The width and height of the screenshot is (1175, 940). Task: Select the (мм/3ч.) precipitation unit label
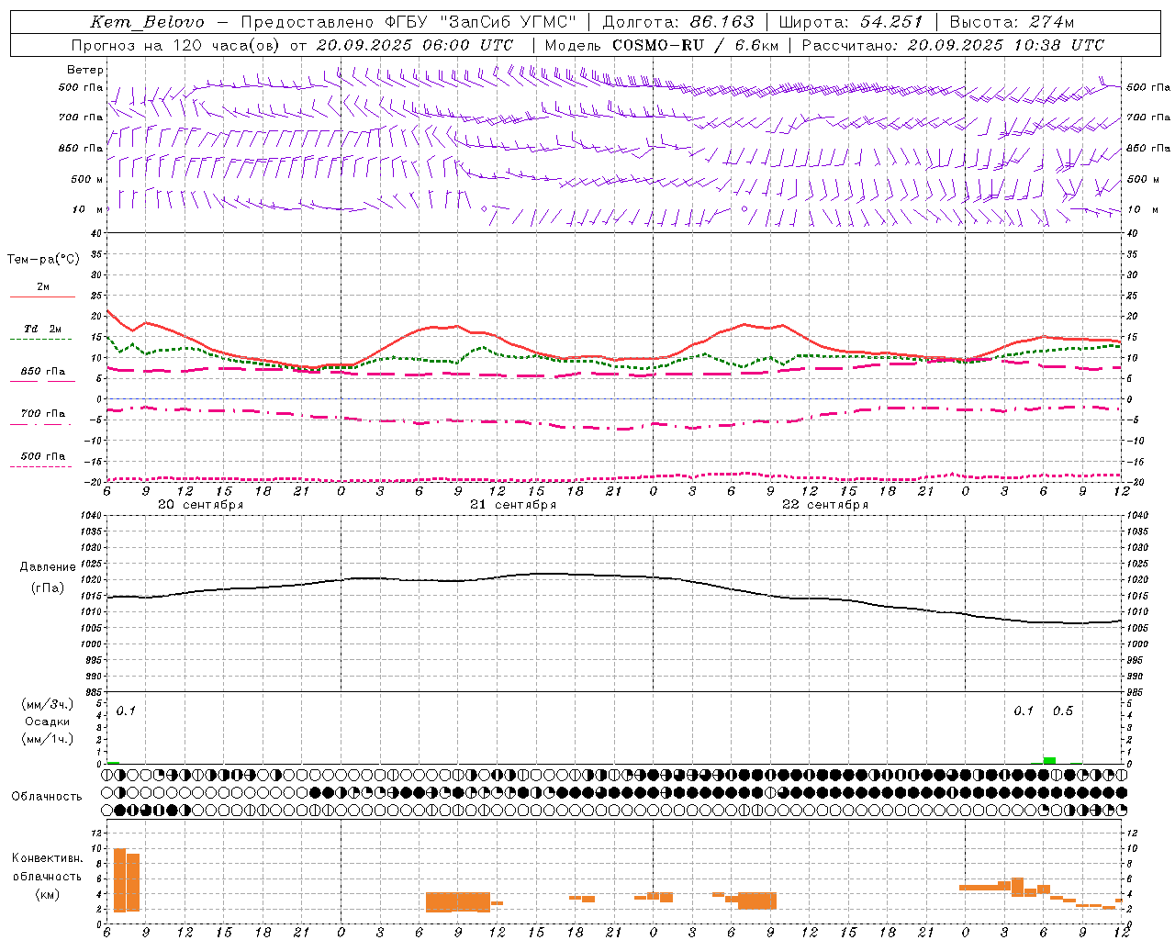coord(48,704)
